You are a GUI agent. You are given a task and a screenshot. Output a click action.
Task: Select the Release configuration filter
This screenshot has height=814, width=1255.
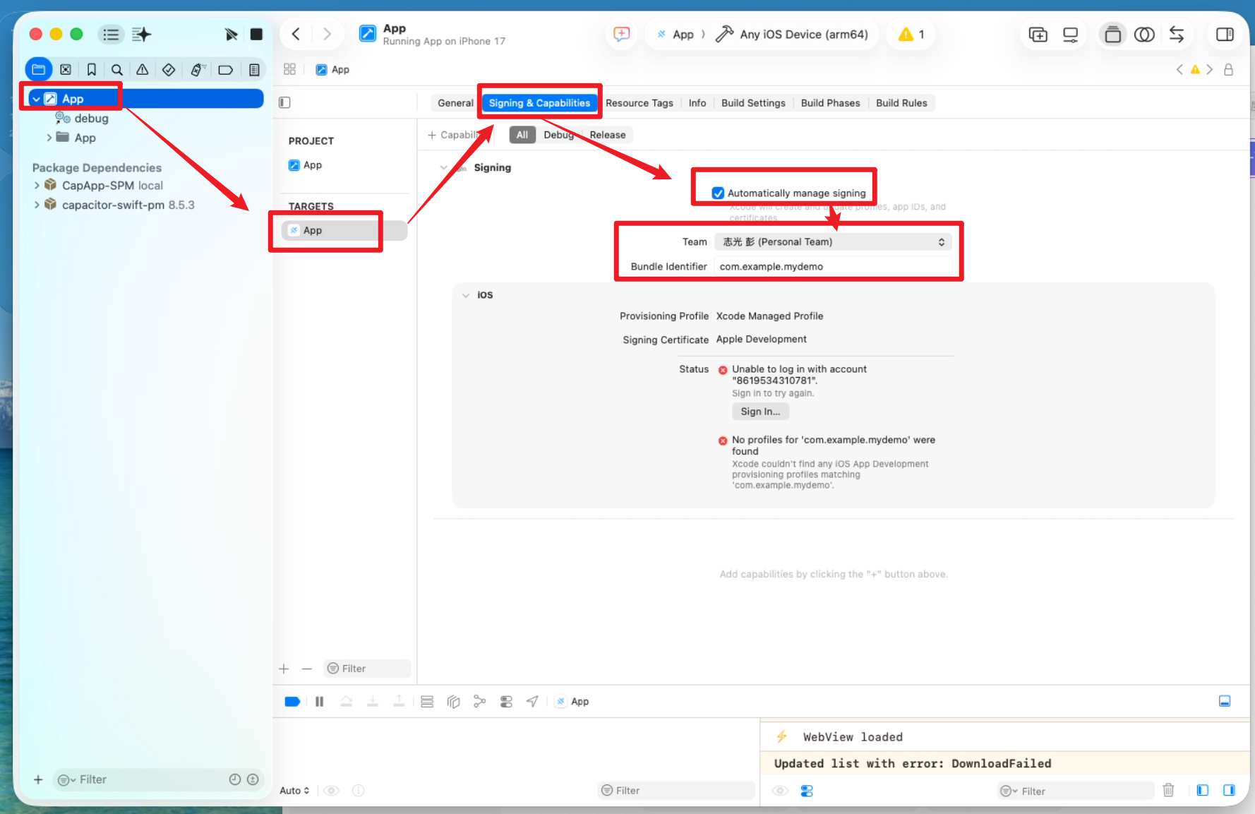(607, 135)
